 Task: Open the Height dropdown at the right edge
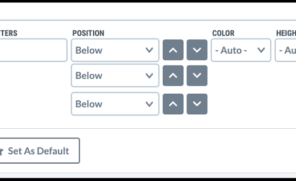pyautogui.click(x=286, y=50)
